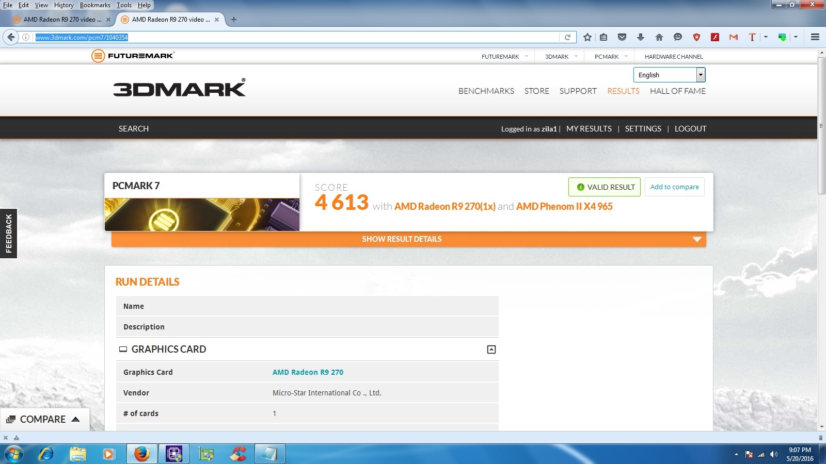Bookmark this page with the star icon
The width and height of the screenshot is (826, 464).
pyautogui.click(x=587, y=37)
